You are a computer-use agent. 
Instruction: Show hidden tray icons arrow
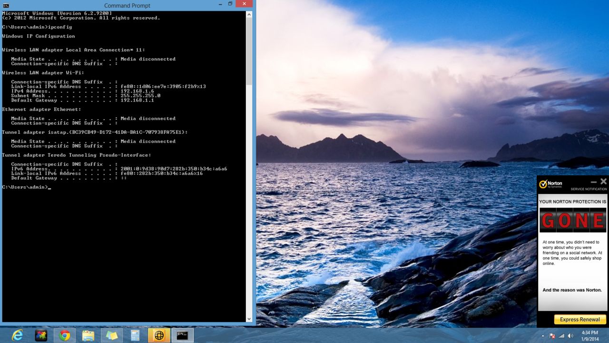[x=543, y=335]
